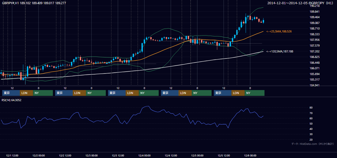Select the LDN session block for December 5
This screenshot has width=337, height=158.
pyautogui.click(x=238, y=93)
